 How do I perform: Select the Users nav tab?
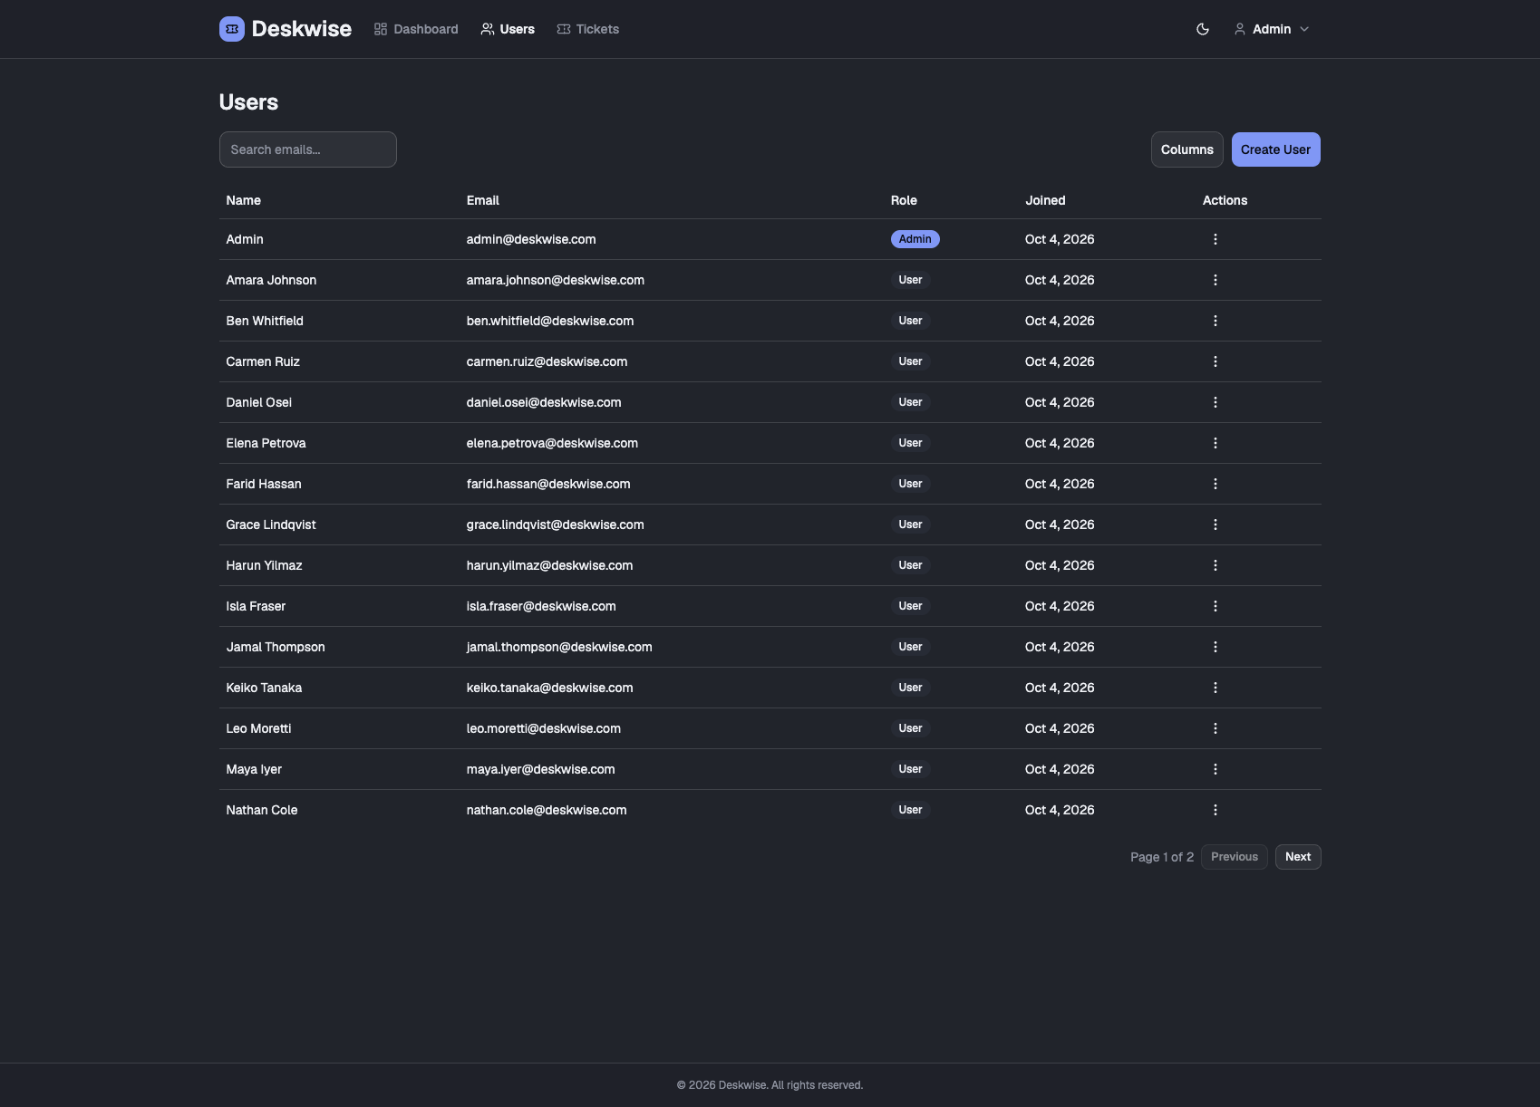(508, 29)
